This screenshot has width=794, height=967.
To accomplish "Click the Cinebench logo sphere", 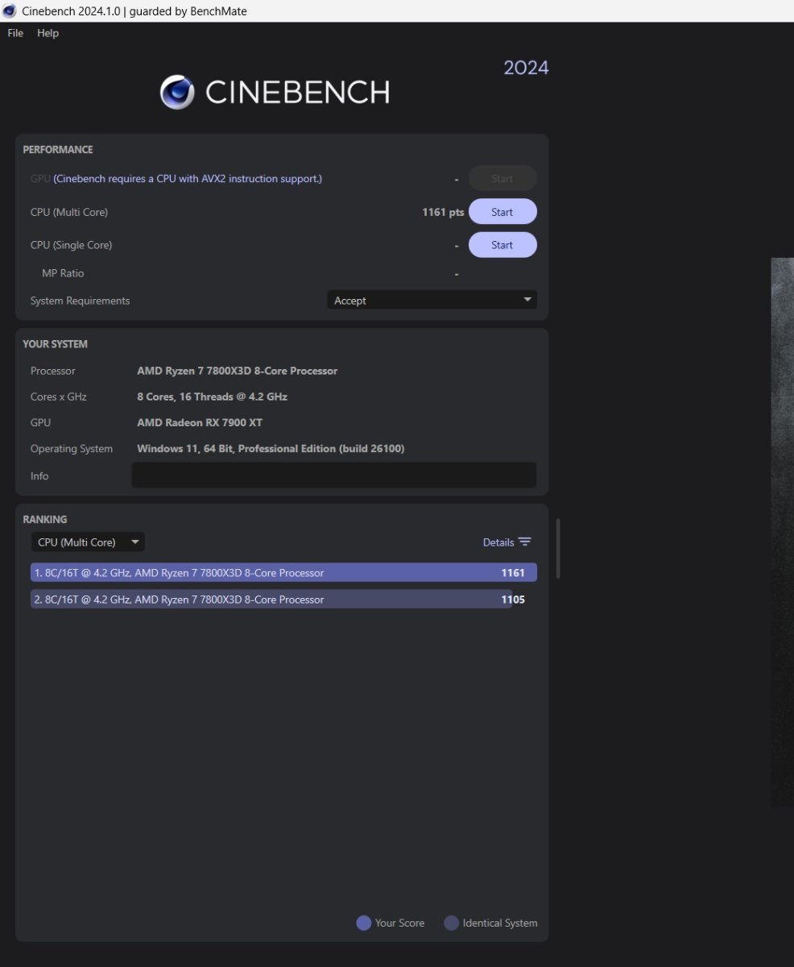I will tap(177, 92).
